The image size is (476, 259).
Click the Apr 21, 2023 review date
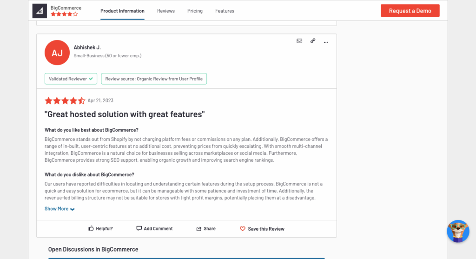pyautogui.click(x=100, y=100)
